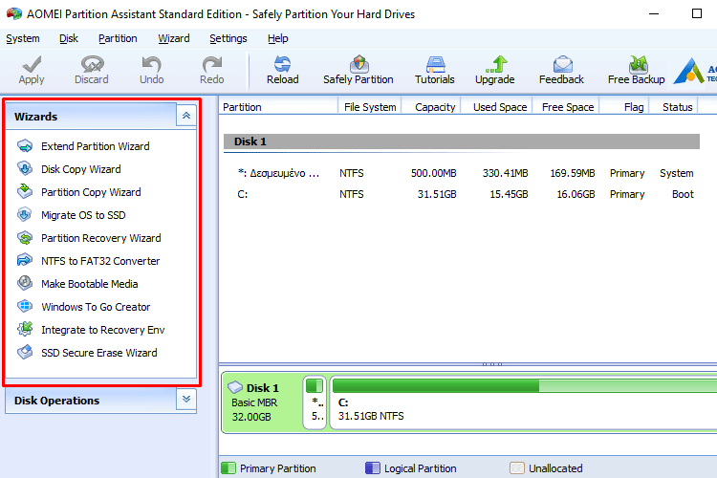Click the Undo arrow icon
This screenshot has height=478, width=717.
point(151,64)
